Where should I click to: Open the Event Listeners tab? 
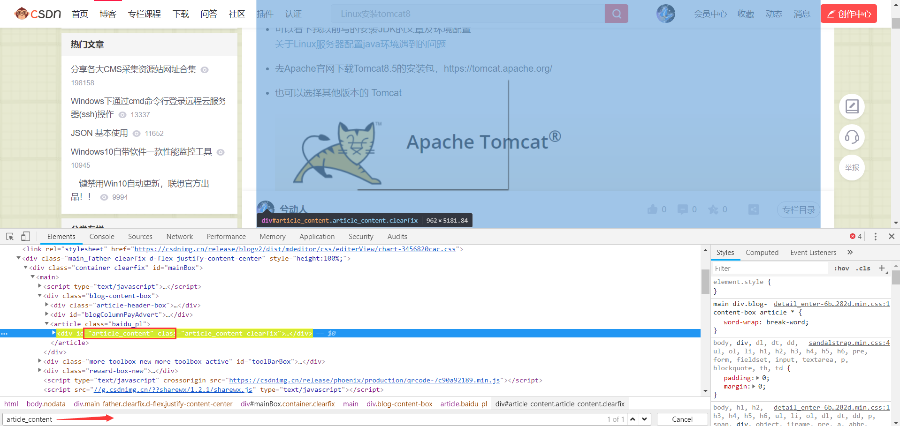[x=813, y=253]
